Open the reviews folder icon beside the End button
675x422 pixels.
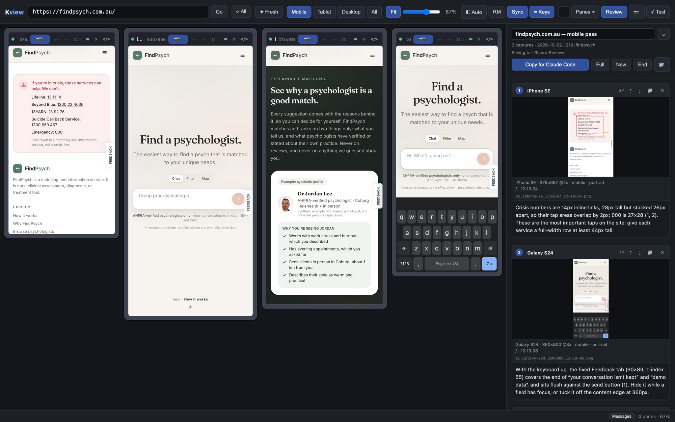[x=661, y=64]
